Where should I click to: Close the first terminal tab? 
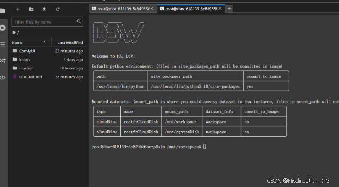[x=152, y=9]
